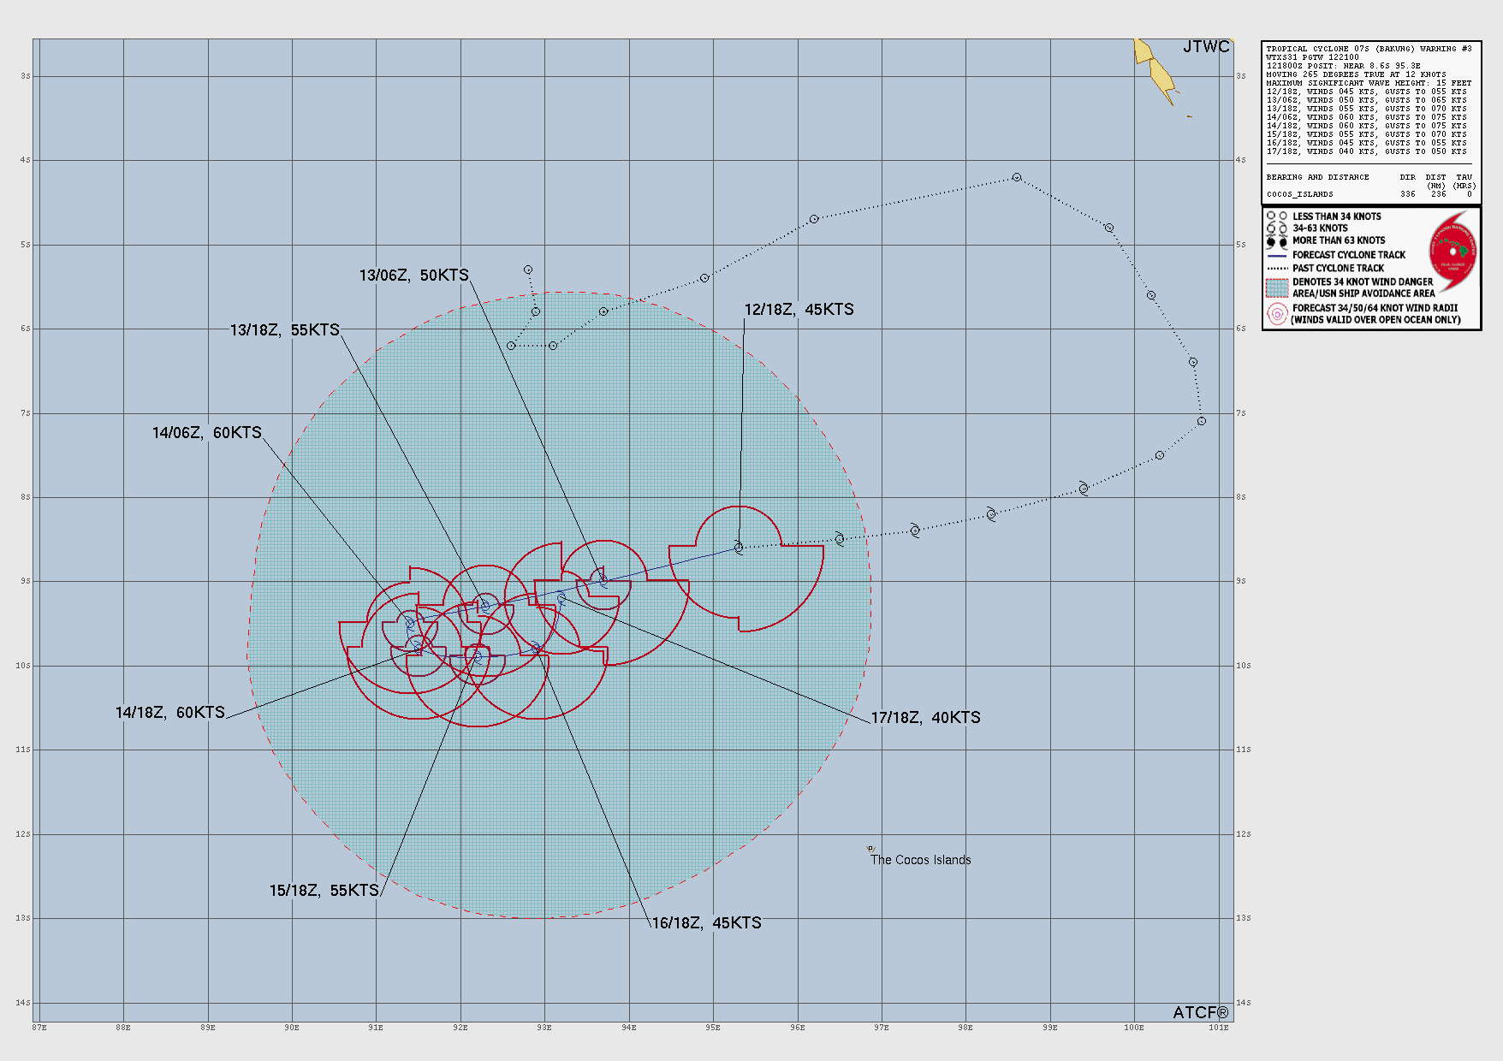Click the 12/18Z cyclone position symbol

(x=739, y=548)
